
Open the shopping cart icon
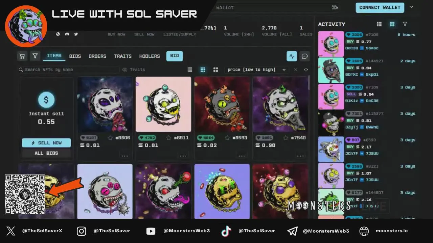click(x=22, y=56)
